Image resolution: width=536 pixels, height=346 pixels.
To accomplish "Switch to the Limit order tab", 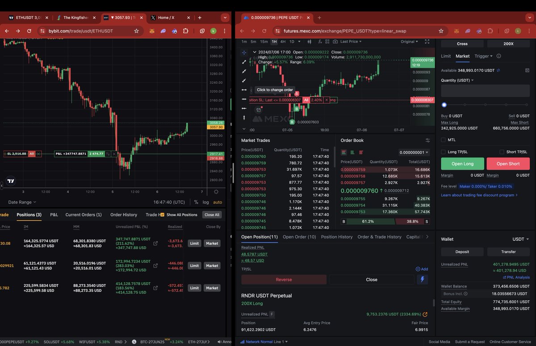I will tap(446, 56).
